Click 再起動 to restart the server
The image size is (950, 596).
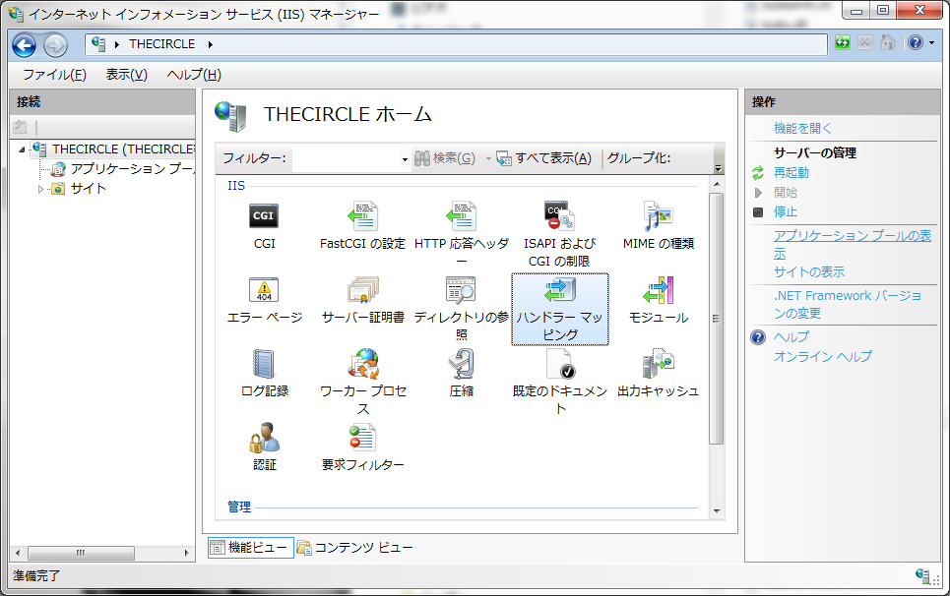click(792, 173)
